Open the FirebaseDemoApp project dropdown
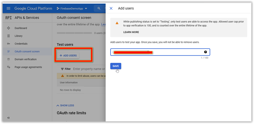 (x=72, y=8)
